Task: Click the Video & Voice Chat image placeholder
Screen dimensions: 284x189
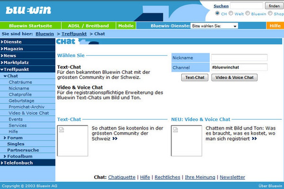Action: click(x=186, y=141)
